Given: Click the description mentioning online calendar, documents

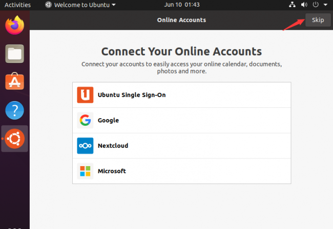Looking at the screenshot, I should coord(182,67).
